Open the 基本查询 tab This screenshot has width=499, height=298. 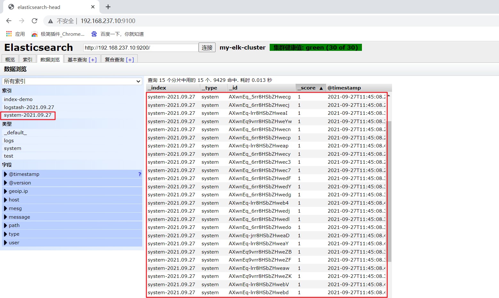point(82,59)
